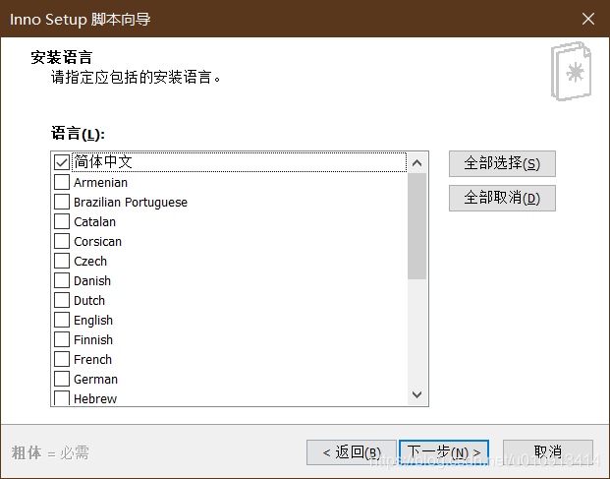Click the 简体中文 list item text

click(103, 161)
